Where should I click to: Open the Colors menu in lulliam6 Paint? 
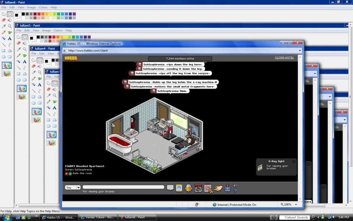[43, 7]
